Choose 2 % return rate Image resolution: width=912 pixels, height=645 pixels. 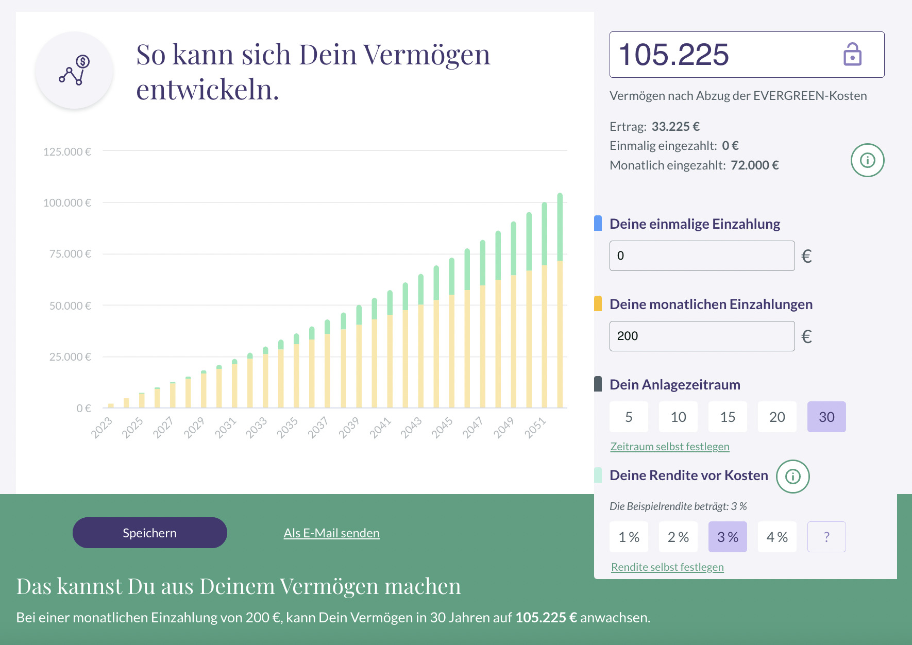pyautogui.click(x=678, y=537)
